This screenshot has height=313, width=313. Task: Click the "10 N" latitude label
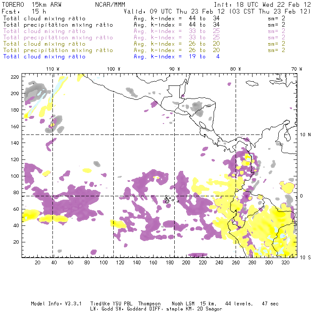click(305, 135)
